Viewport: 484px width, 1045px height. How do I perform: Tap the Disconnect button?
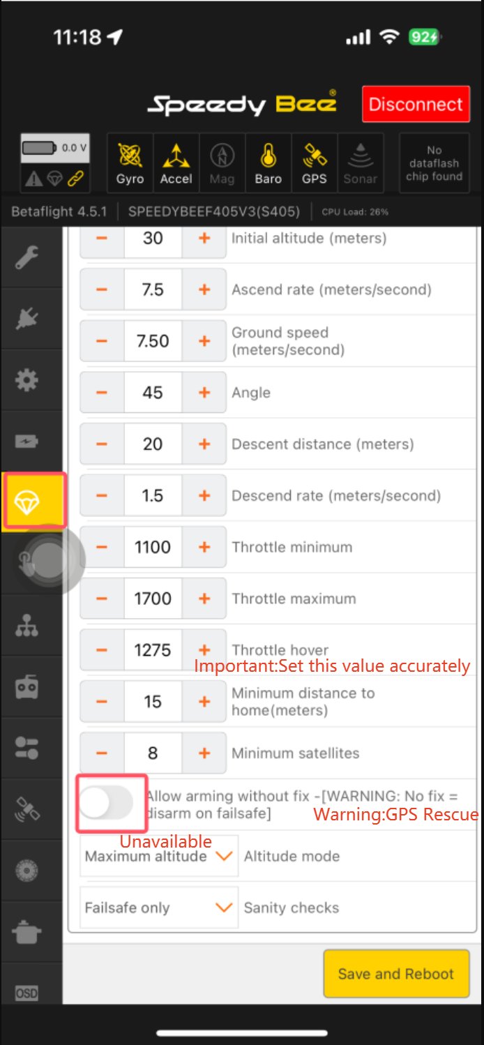click(416, 105)
